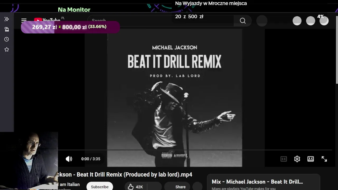This screenshot has width=338, height=190.
Task: Click the voice search mic button
Action: (262, 21)
